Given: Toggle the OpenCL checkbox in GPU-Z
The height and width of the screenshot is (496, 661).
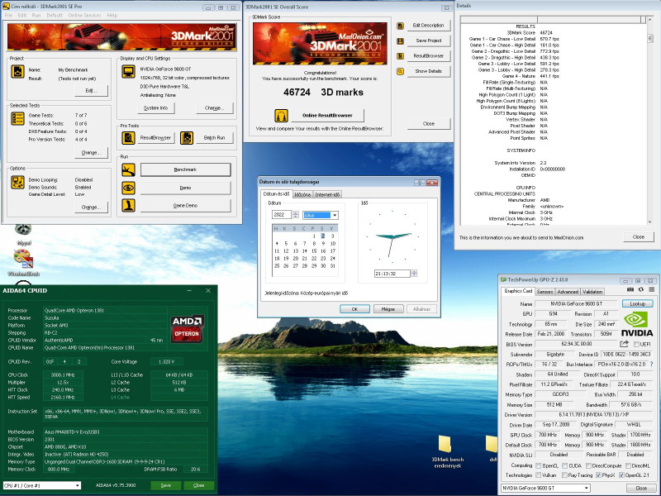Looking at the screenshot, I should tap(539, 465).
